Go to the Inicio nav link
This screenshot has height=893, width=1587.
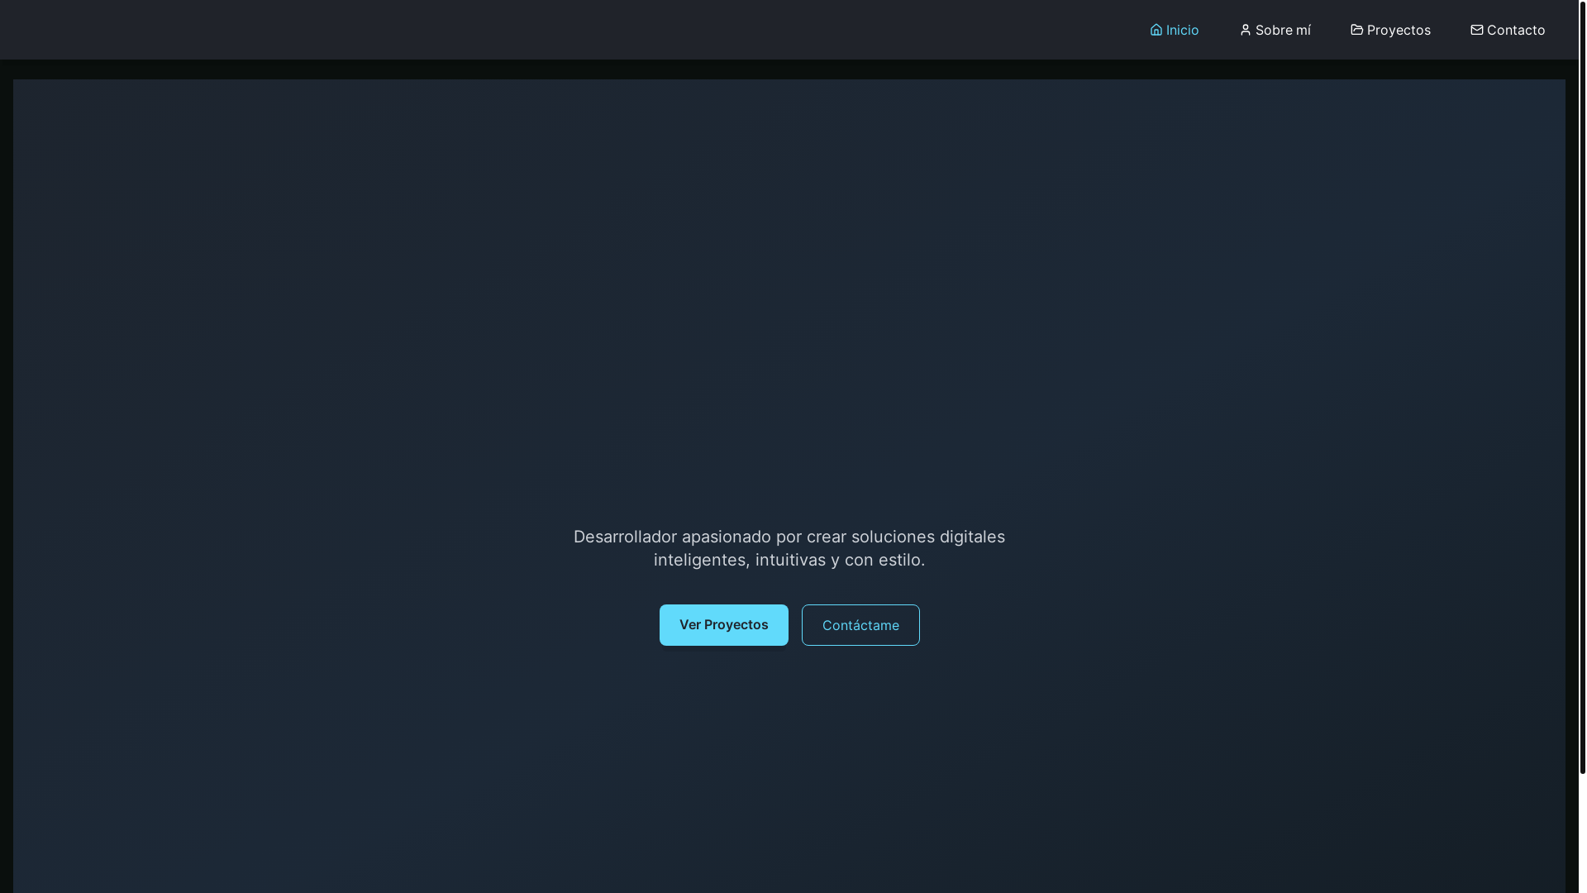pos(1175,30)
